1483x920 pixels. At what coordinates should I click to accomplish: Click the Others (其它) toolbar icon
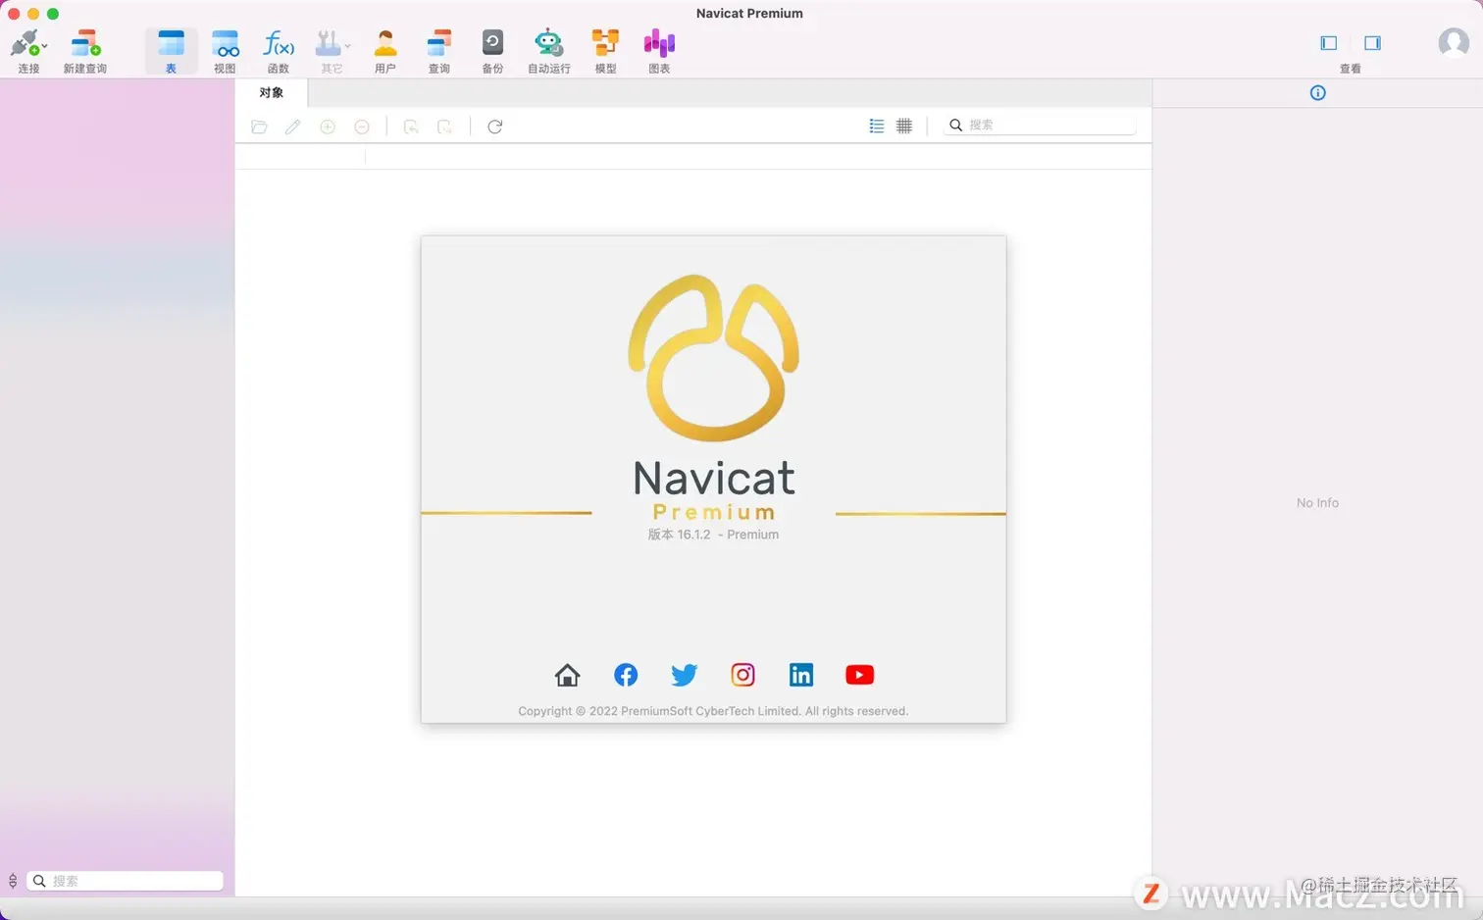[x=329, y=44]
